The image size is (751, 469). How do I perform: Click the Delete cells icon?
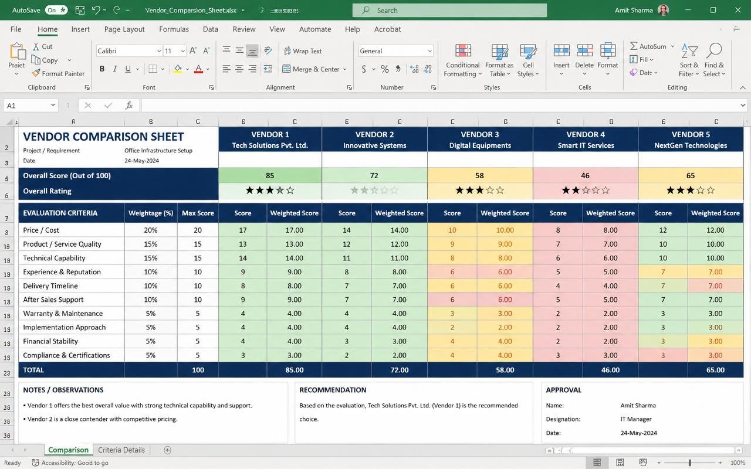[x=584, y=51]
